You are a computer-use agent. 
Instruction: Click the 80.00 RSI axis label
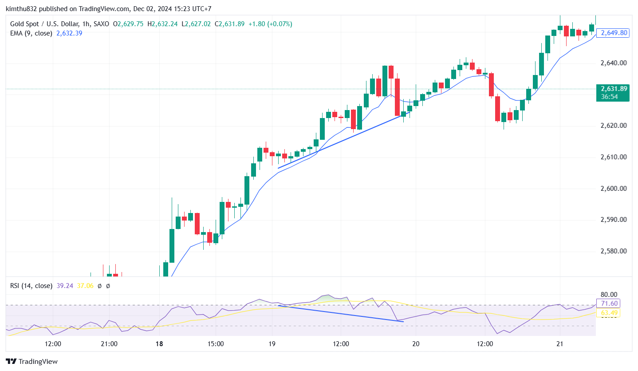(x=609, y=294)
